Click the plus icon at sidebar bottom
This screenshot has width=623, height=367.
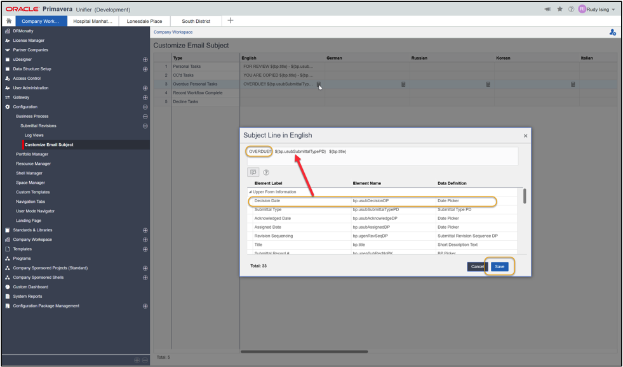pos(137,360)
